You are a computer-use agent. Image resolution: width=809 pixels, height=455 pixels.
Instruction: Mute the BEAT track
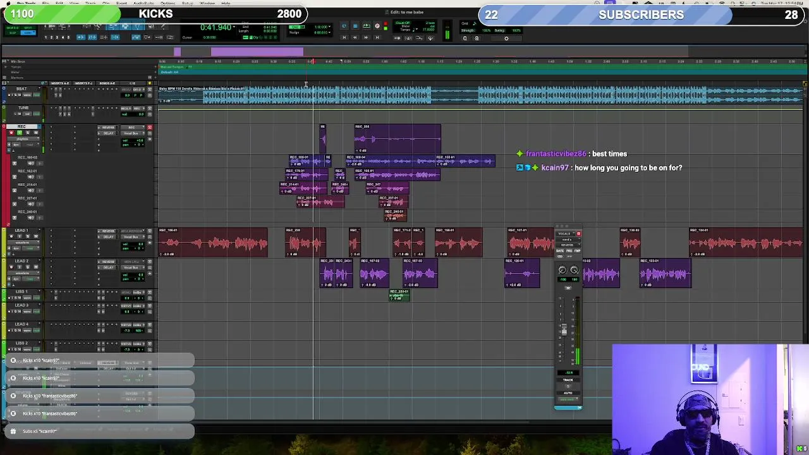coord(20,95)
